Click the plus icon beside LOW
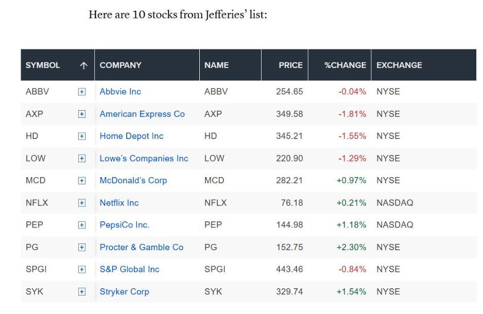This screenshot has width=483, height=314. click(82, 158)
